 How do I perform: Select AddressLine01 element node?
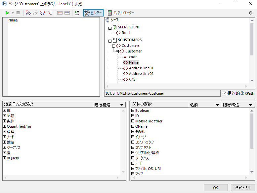(138, 68)
